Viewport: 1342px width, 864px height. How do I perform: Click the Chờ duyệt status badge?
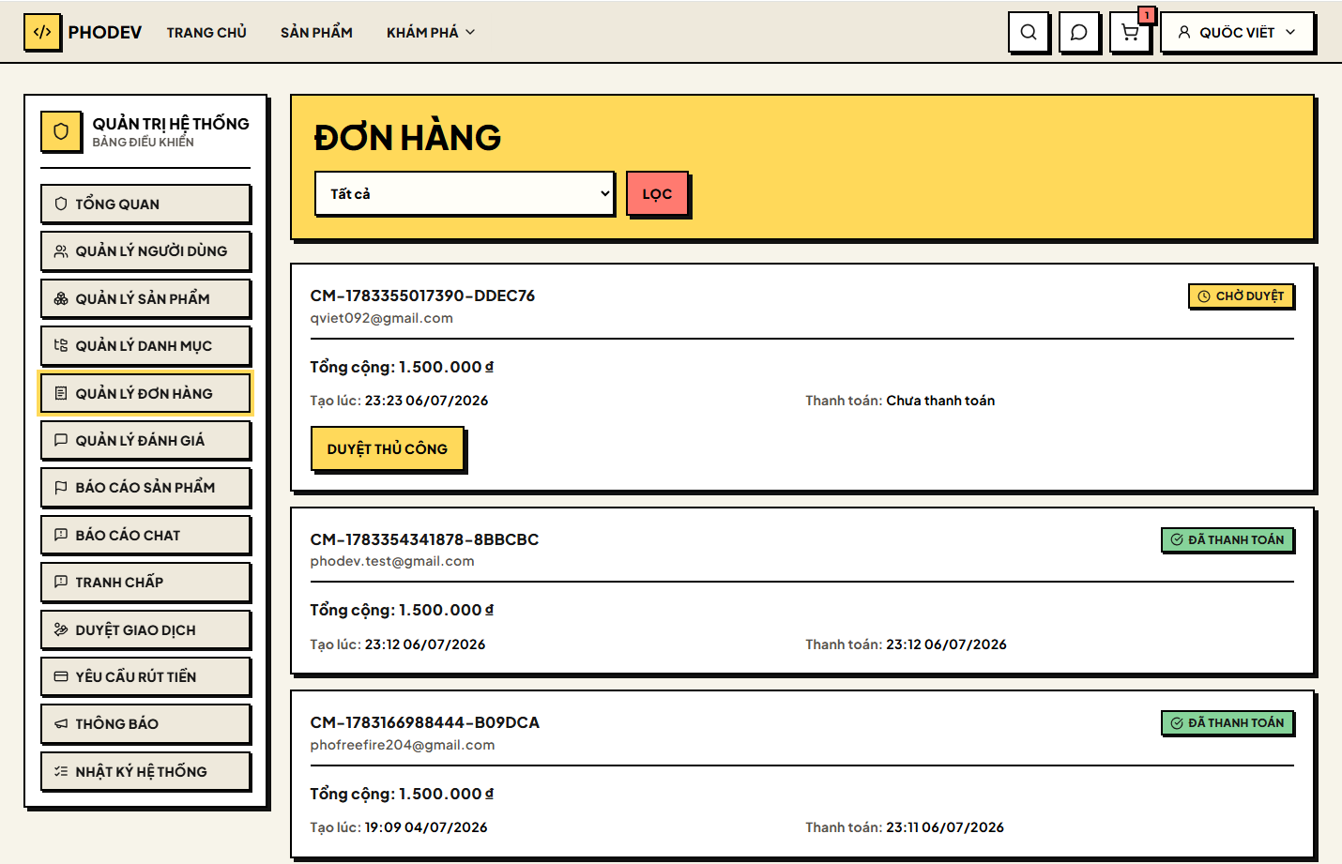[x=1241, y=296]
